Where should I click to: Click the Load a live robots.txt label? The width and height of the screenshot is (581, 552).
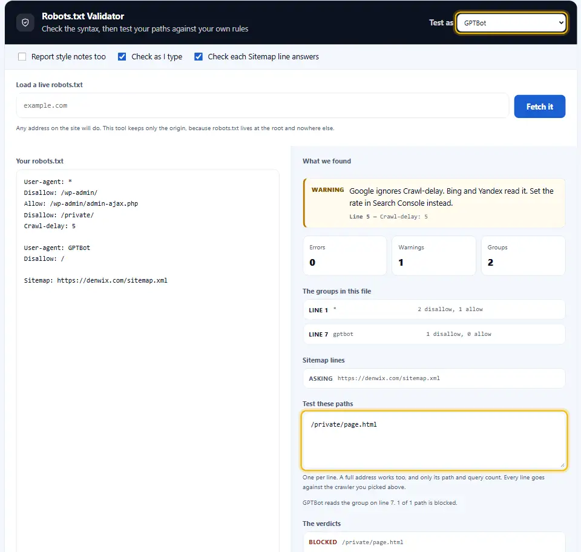(49, 85)
